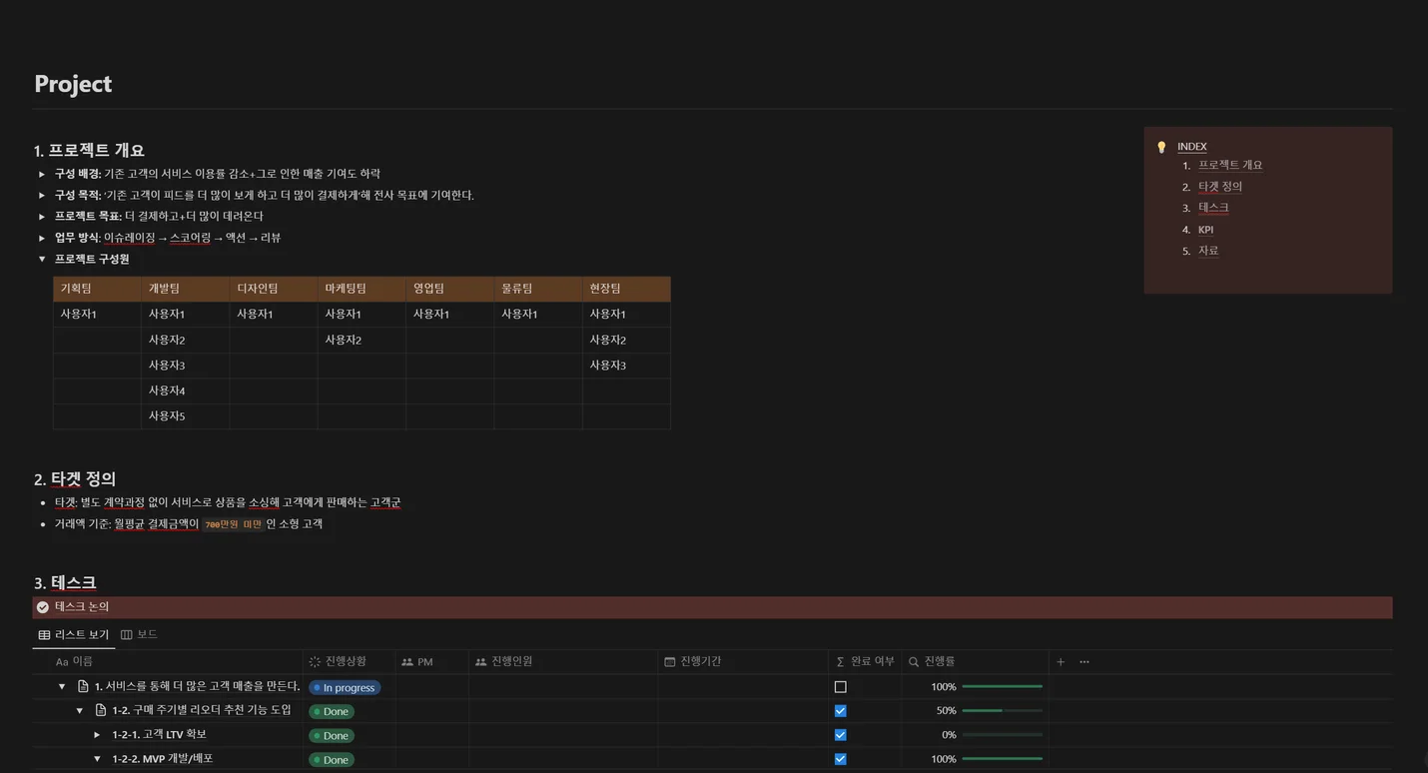Click the 현장팀 header cell
The width and height of the screenshot is (1428, 773).
pyautogui.click(x=626, y=289)
